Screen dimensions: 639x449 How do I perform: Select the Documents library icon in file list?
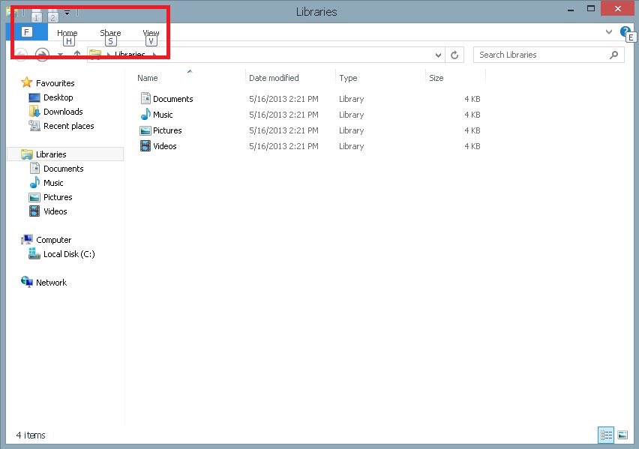[145, 98]
